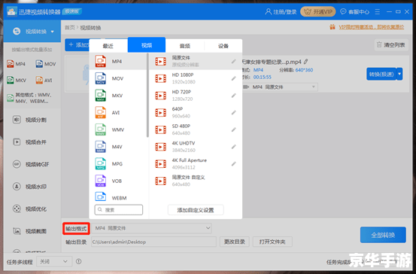Open the 注册/登录 link
Image resolution: width=416 pixels, height=274 pixels.
coord(281,12)
